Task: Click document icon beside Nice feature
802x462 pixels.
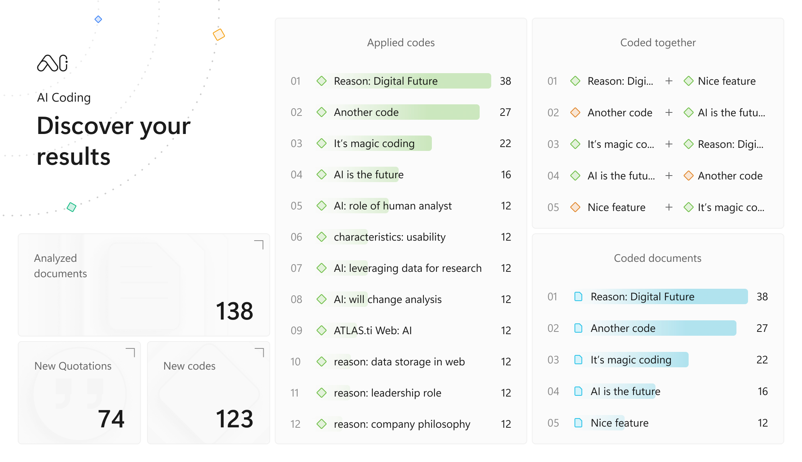Action: (578, 423)
